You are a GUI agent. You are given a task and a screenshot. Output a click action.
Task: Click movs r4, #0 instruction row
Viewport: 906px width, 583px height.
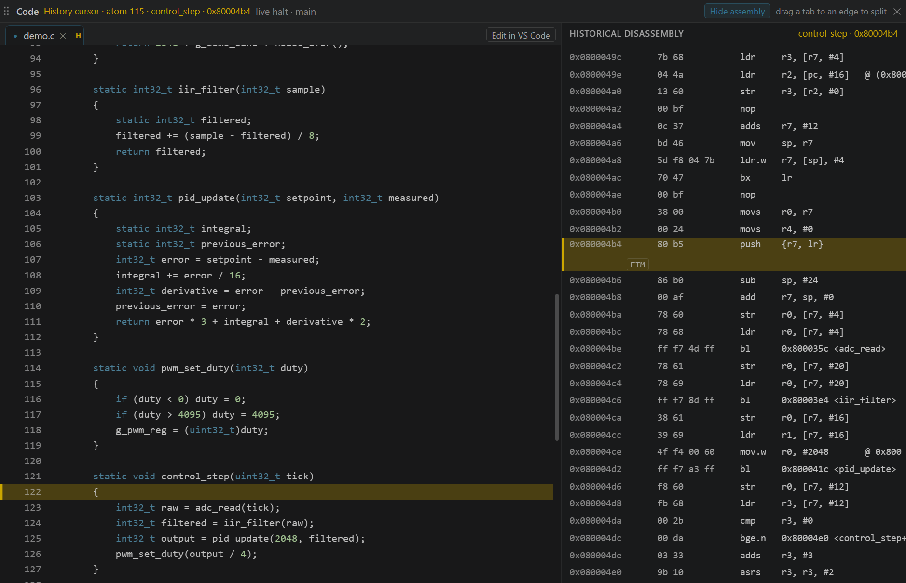734,229
